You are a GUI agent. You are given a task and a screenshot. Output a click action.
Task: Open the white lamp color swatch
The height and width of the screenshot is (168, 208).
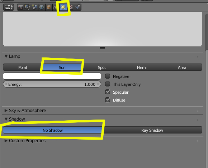pos(52,76)
